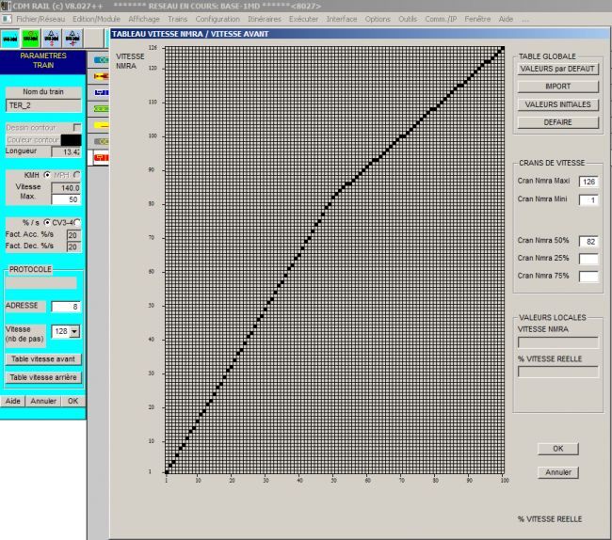
Task: Open the Aide menu in the menu bar
Action: 506,19
